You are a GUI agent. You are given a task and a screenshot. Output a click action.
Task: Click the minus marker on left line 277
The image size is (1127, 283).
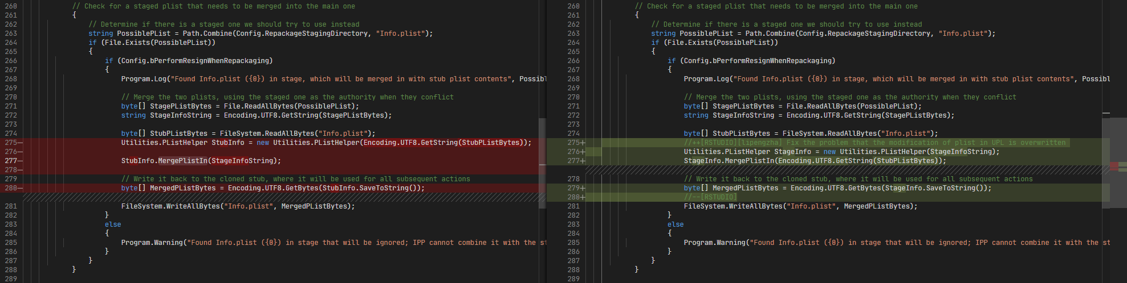(x=21, y=161)
